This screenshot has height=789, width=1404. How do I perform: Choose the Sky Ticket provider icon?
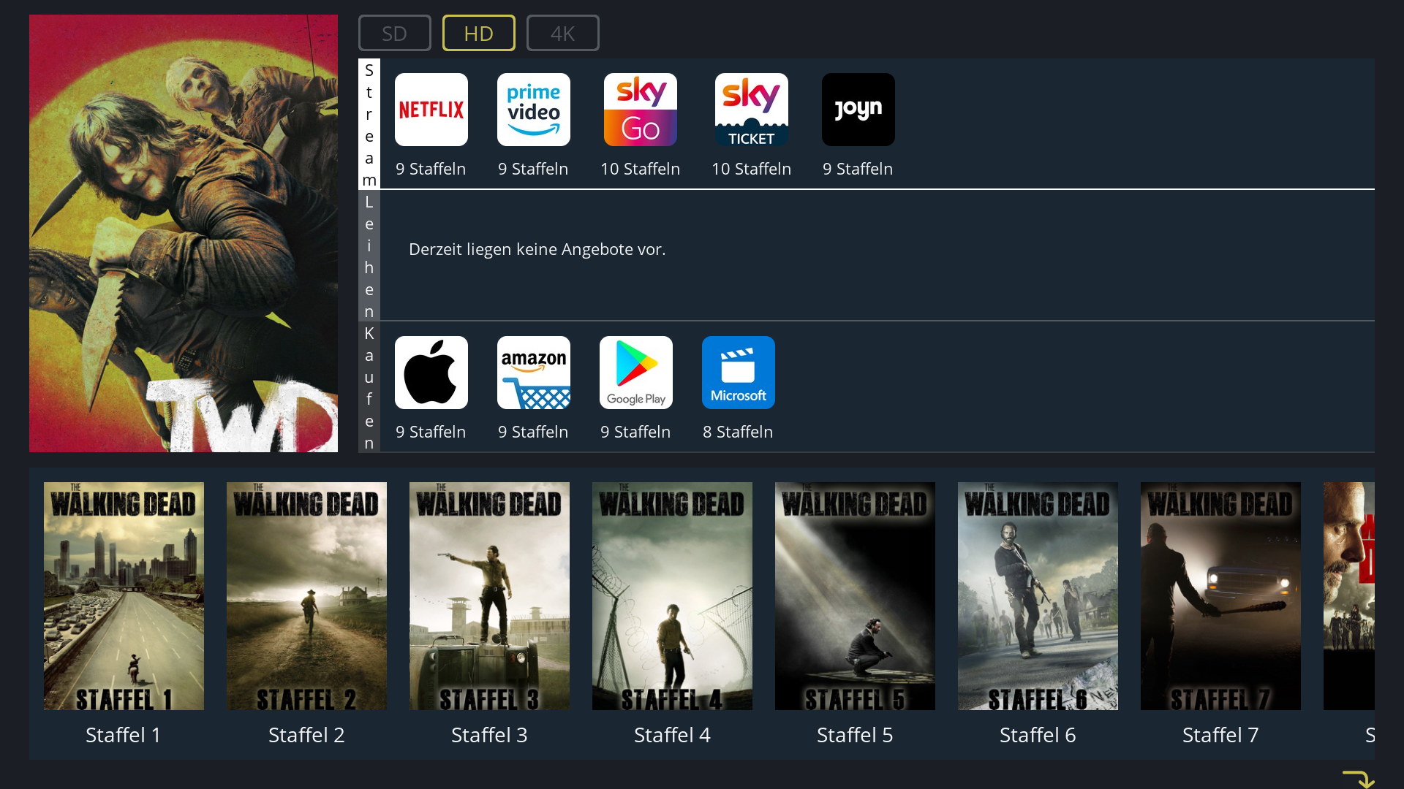point(751,110)
